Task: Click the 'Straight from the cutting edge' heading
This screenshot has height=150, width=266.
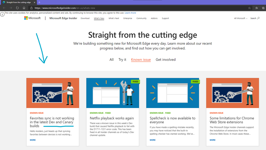Action: (142, 35)
